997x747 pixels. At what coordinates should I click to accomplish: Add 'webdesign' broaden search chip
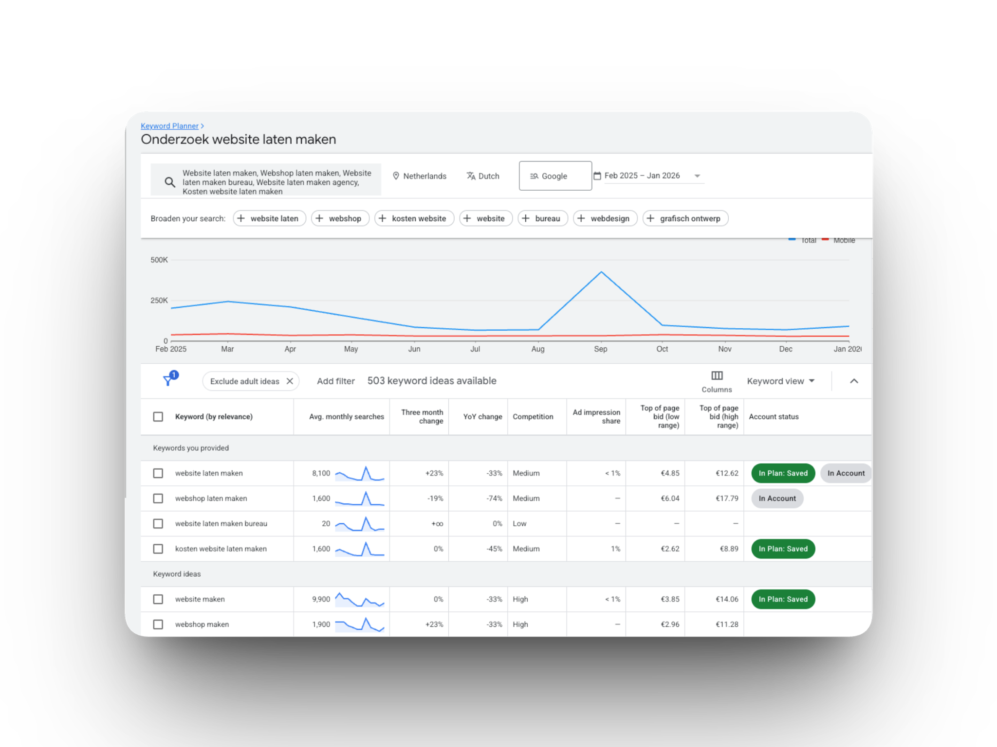[605, 218]
